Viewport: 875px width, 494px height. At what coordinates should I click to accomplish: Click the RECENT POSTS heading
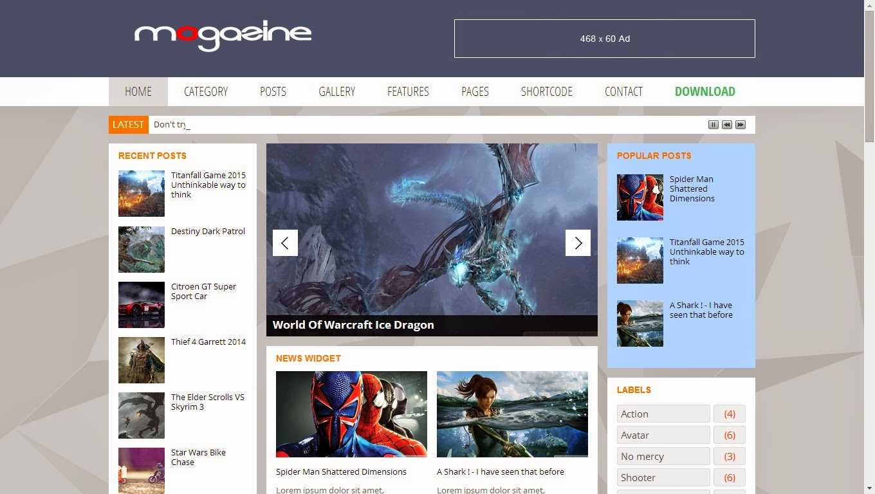(152, 156)
